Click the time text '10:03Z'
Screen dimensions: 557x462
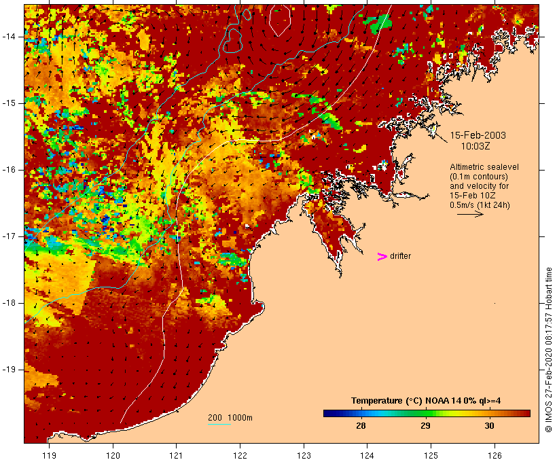(x=475, y=146)
